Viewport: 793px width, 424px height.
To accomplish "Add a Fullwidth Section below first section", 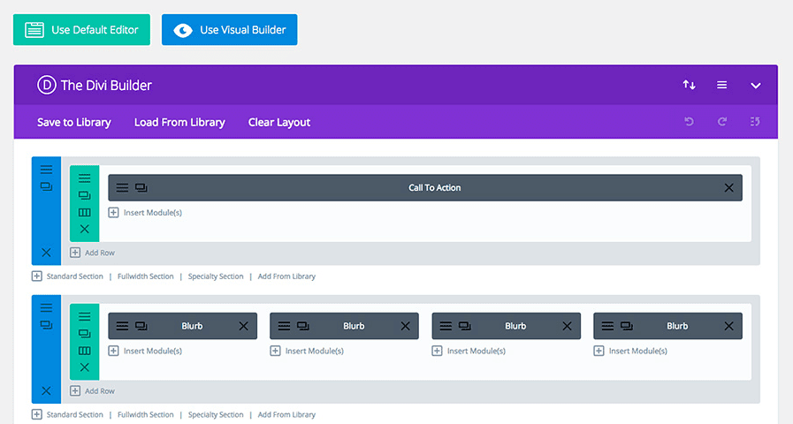I will click(x=145, y=276).
